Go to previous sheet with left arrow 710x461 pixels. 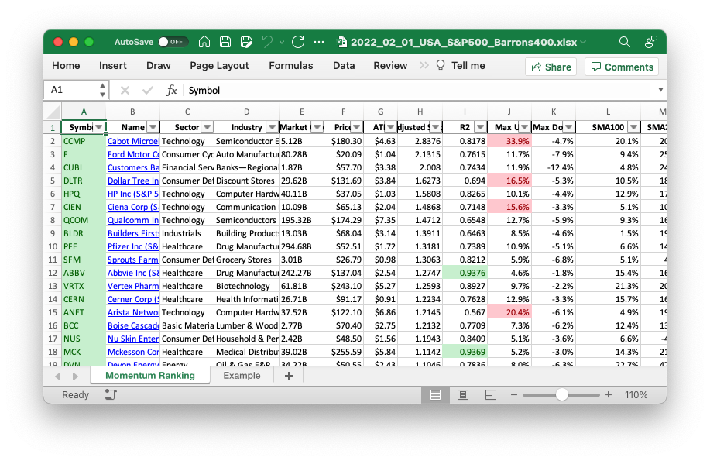(x=57, y=377)
